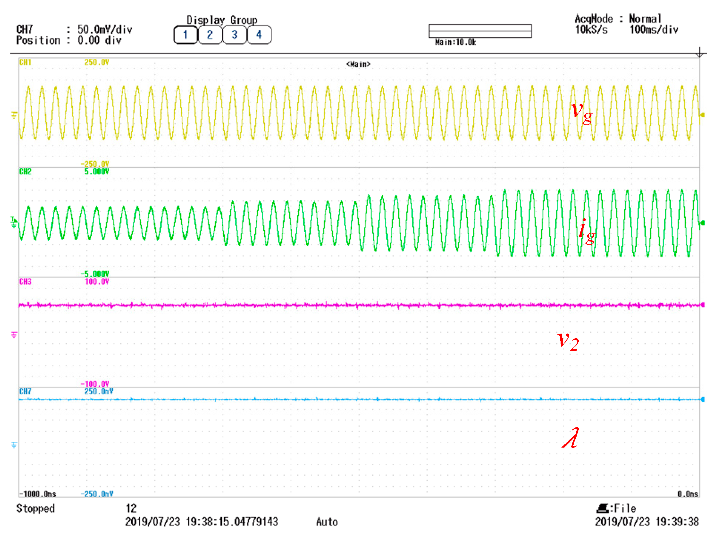Select Display Group 2 button

click(x=210, y=35)
